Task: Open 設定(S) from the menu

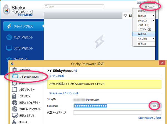Action: [x=144, y=34]
